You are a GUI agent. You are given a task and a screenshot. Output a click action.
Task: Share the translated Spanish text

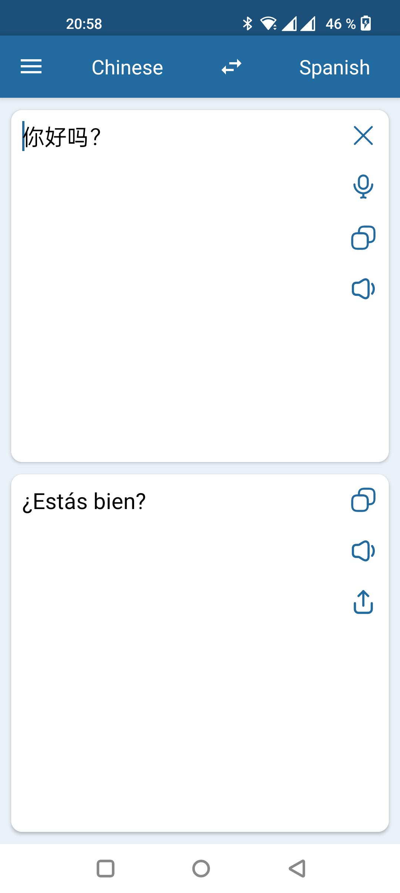coord(363,602)
